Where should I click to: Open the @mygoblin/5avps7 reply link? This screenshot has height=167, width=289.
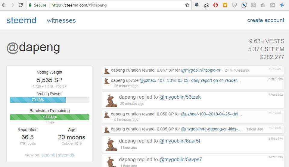[x=181, y=160]
